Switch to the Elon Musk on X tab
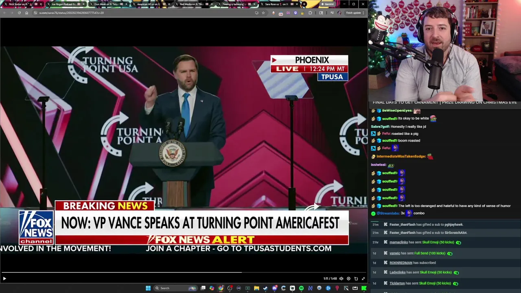The width and height of the screenshot is (521, 293). click(108, 4)
